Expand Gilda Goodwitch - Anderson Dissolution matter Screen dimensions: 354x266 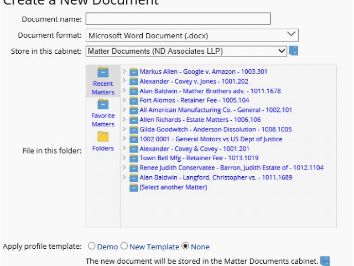pyautogui.click(x=124, y=129)
